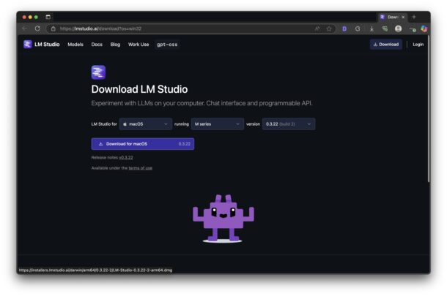447x296 pixels.
Task: Open the macOS operating system dropdown
Action: [x=146, y=124]
